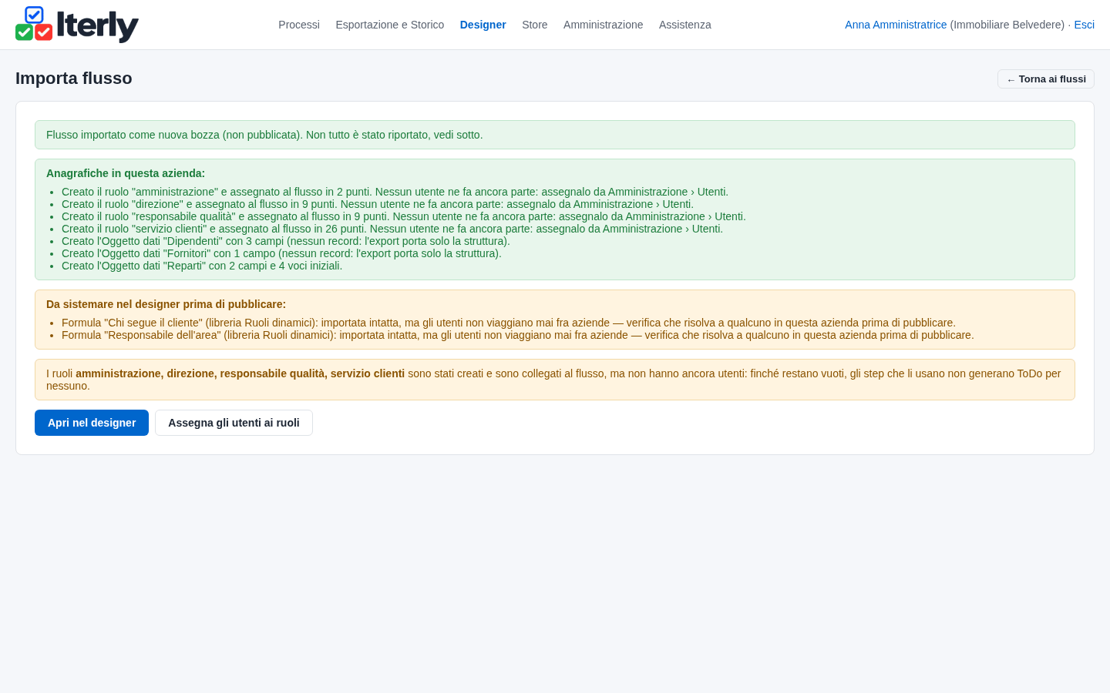Click Torna ai flussi button
This screenshot has width=1110, height=693.
pyautogui.click(x=1046, y=79)
